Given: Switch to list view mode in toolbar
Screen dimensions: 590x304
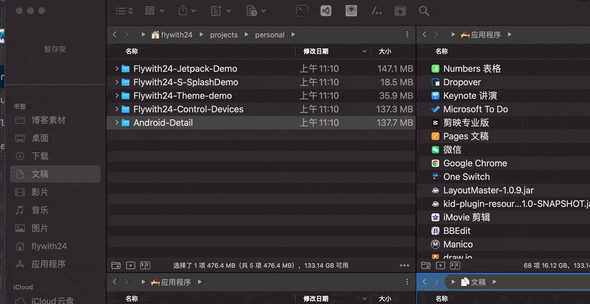Looking at the screenshot, I should (120, 11).
